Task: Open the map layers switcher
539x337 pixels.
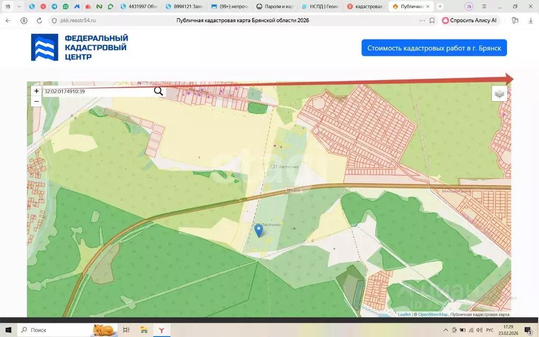Action: click(500, 94)
